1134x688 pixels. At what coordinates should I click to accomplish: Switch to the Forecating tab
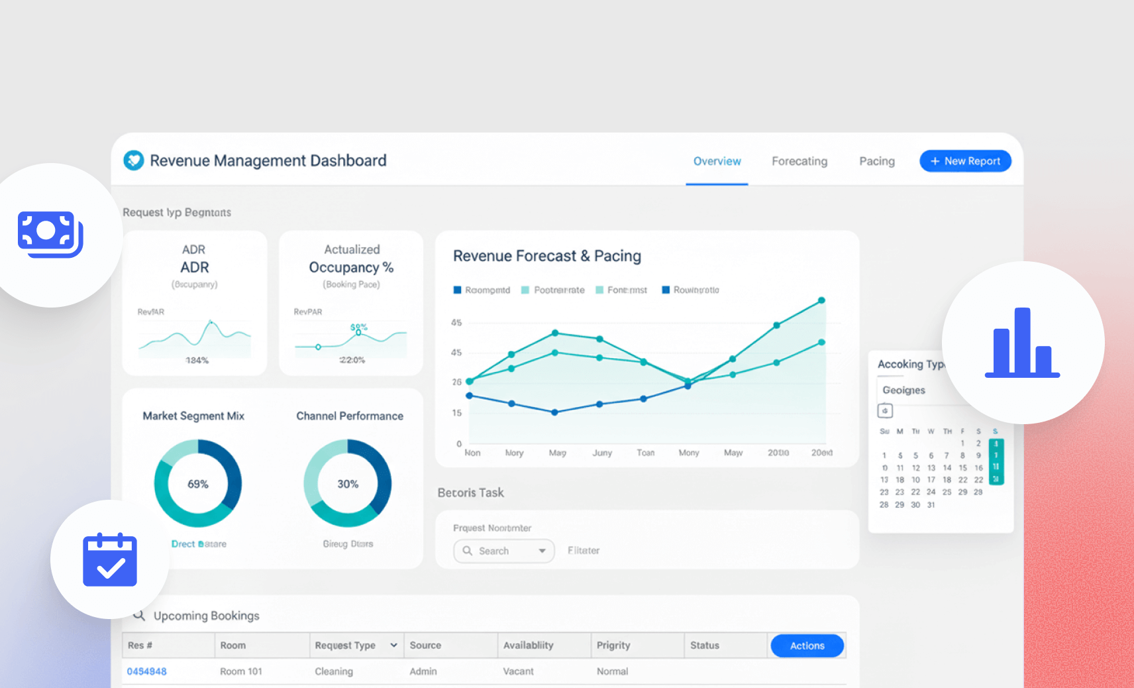[799, 160]
